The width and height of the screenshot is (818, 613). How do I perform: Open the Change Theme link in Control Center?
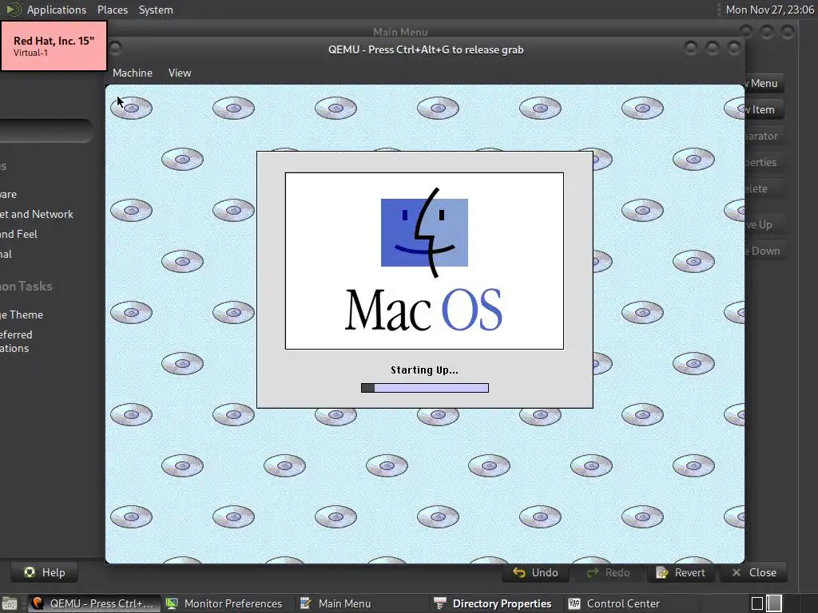pyautogui.click(x=22, y=314)
